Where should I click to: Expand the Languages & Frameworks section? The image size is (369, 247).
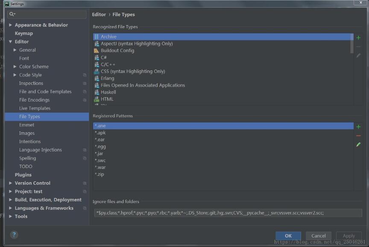(x=10, y=208)
